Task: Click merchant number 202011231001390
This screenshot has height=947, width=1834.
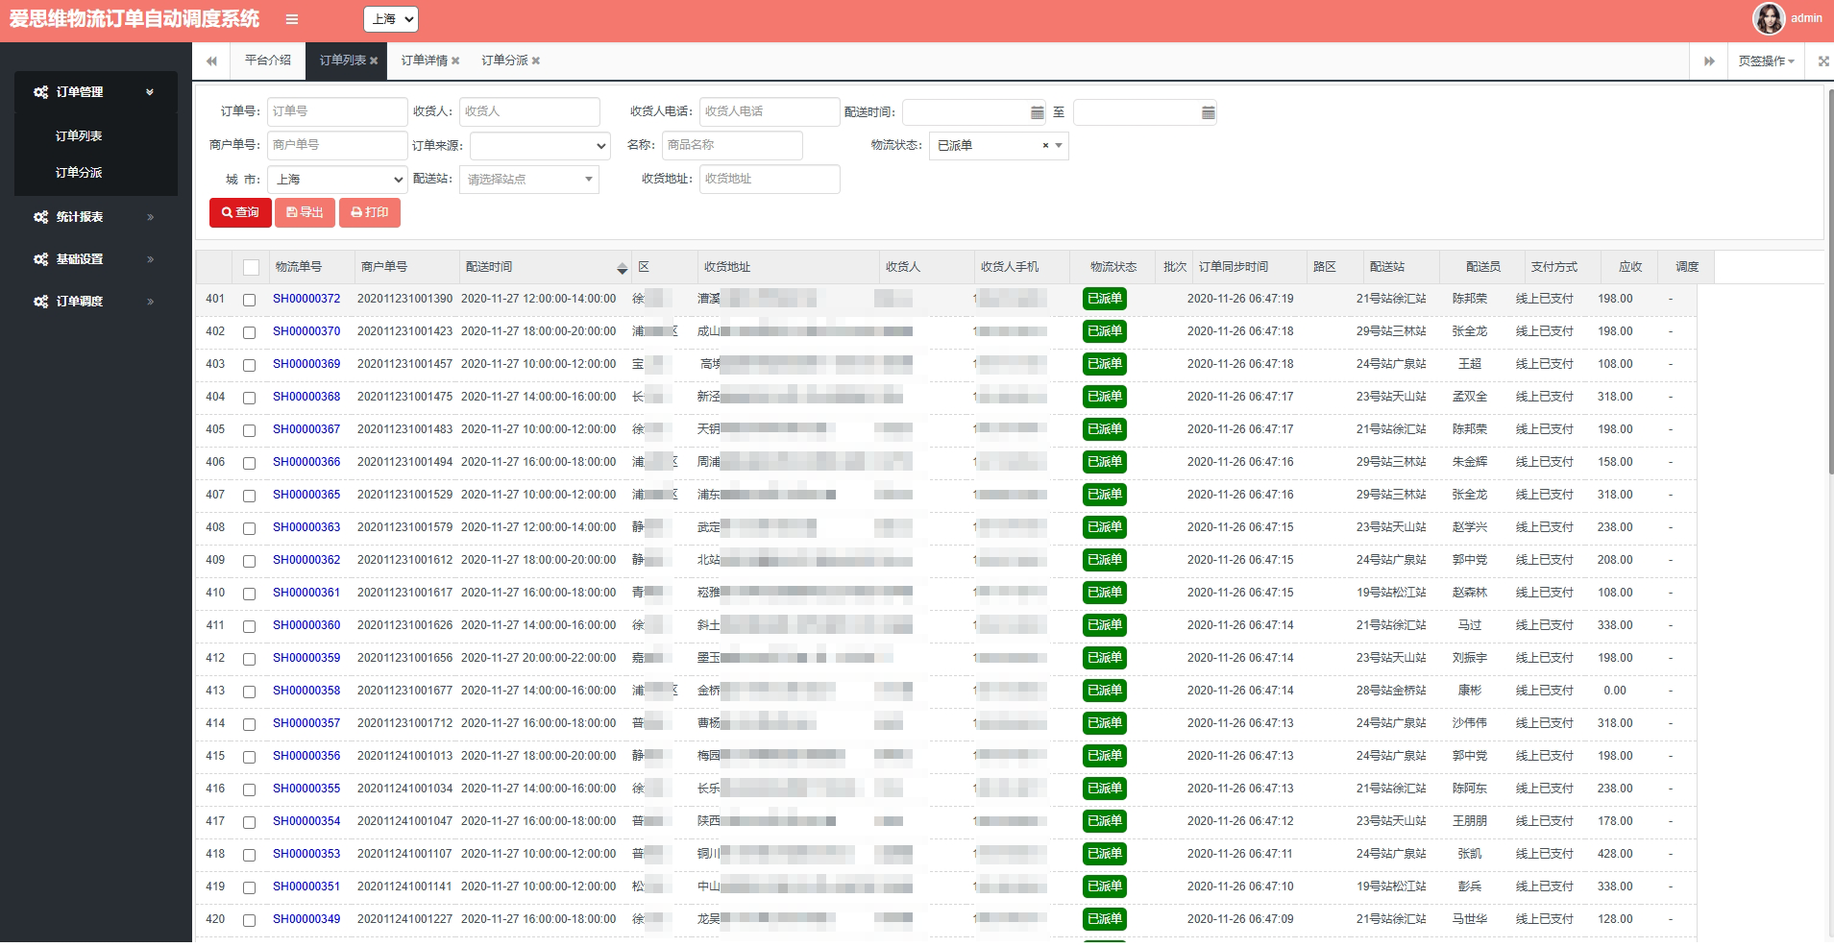Action: [404, 299]
